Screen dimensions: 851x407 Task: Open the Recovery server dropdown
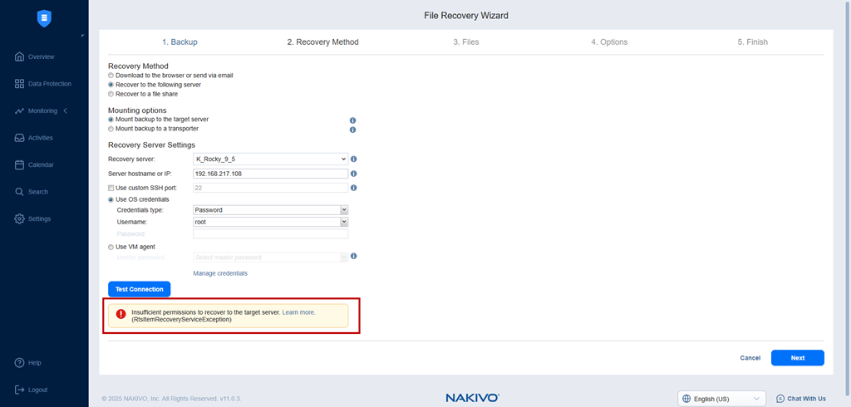(x=270, y=159)
